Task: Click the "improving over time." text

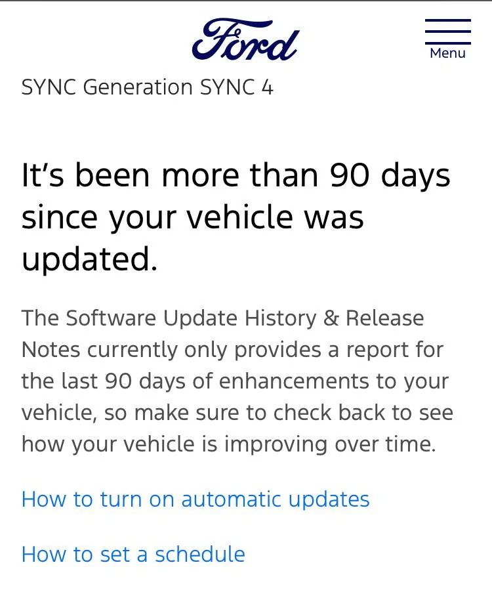Action: (x=330, y=444)
